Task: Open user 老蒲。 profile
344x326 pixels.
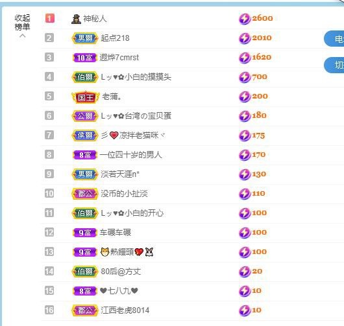Action: [112, 97]
